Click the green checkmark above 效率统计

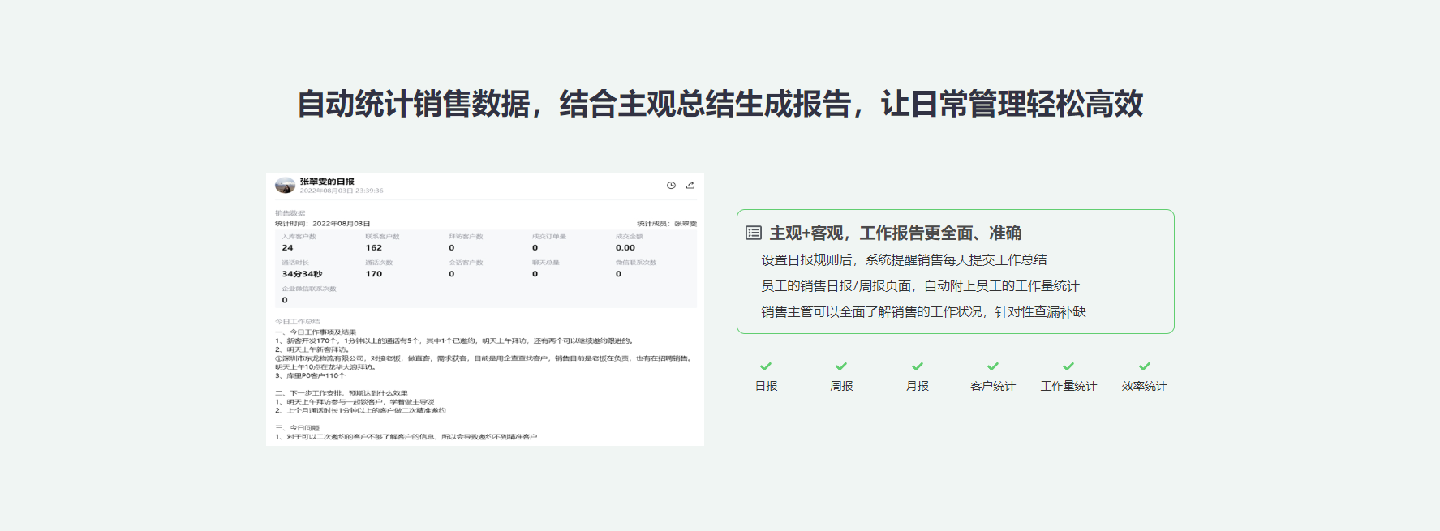[x=1145, y=366]
